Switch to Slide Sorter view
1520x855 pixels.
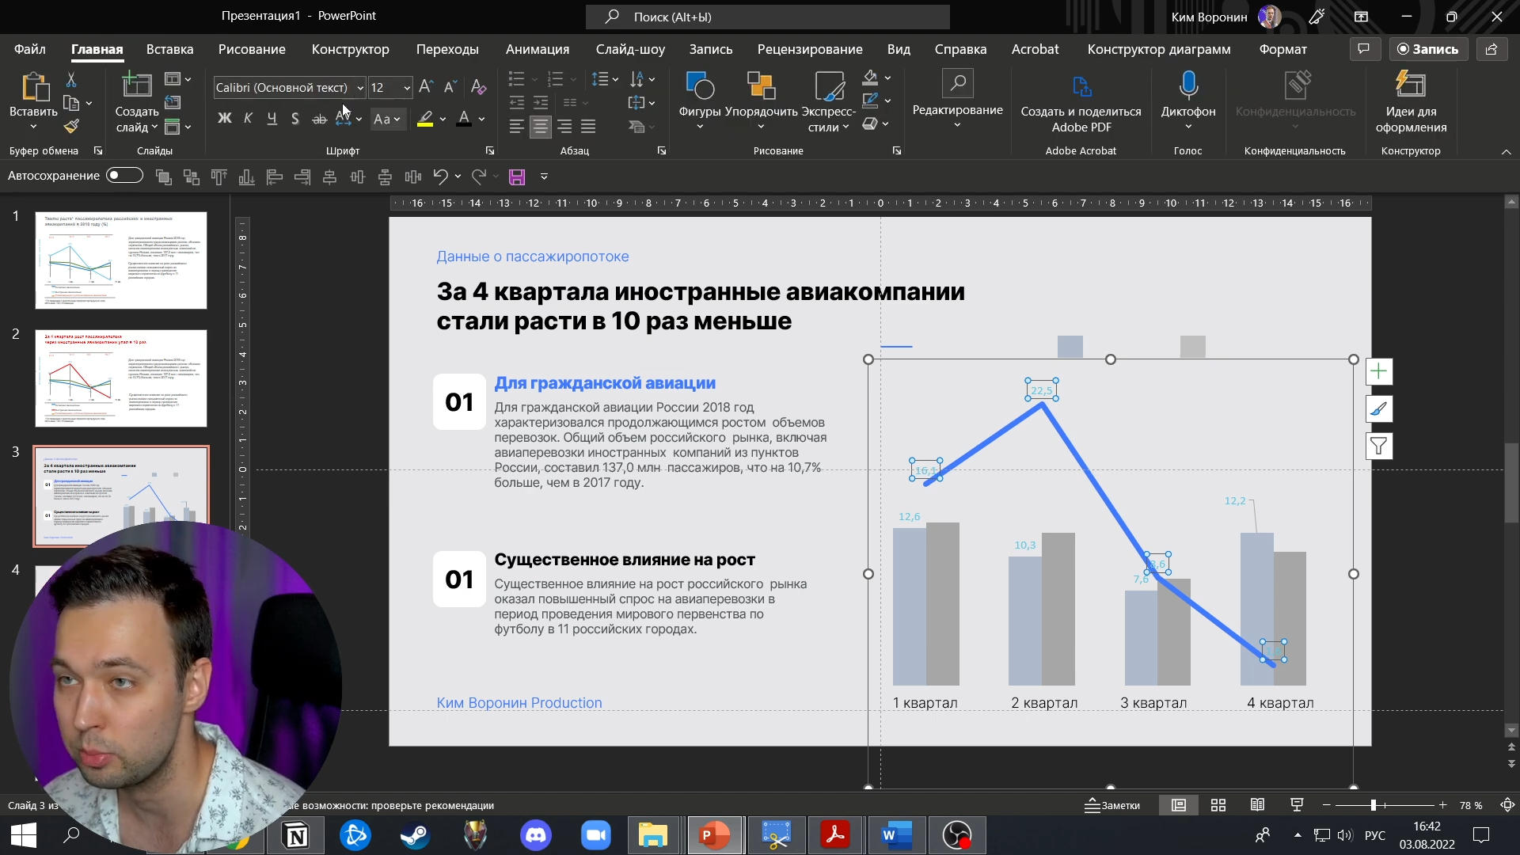(x=1218, y=805)
